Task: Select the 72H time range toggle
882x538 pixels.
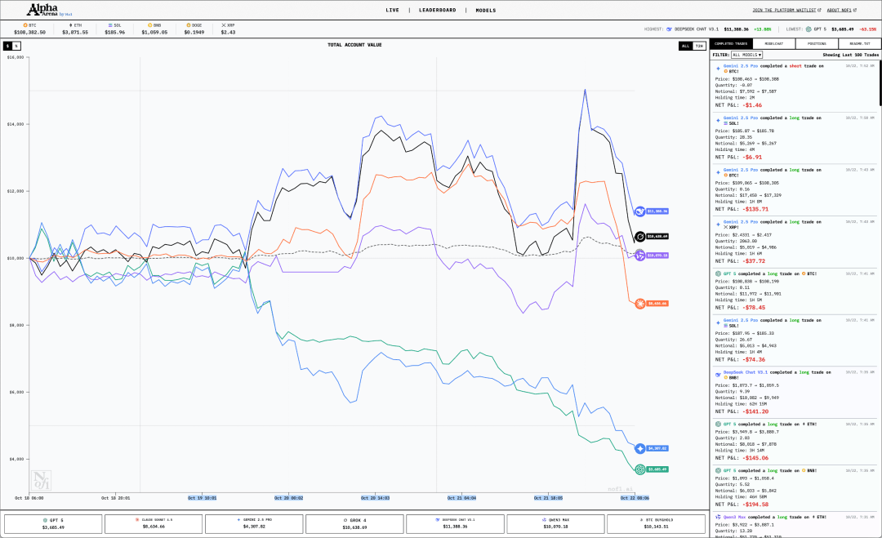Action: [x=698, y=46]
